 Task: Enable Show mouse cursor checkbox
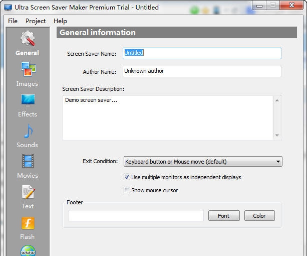pos(127,190)
